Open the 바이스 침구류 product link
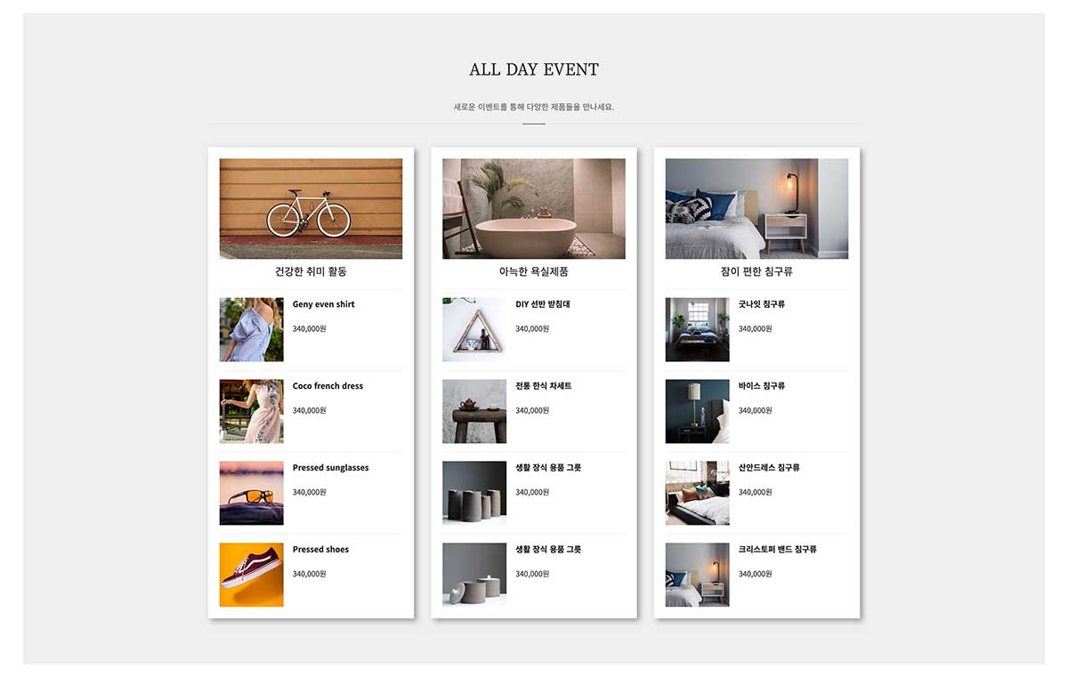 [762, 386]
